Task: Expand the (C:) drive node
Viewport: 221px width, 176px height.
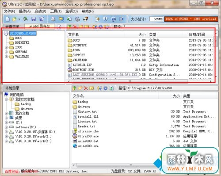Action: click(x=6, y=122)
